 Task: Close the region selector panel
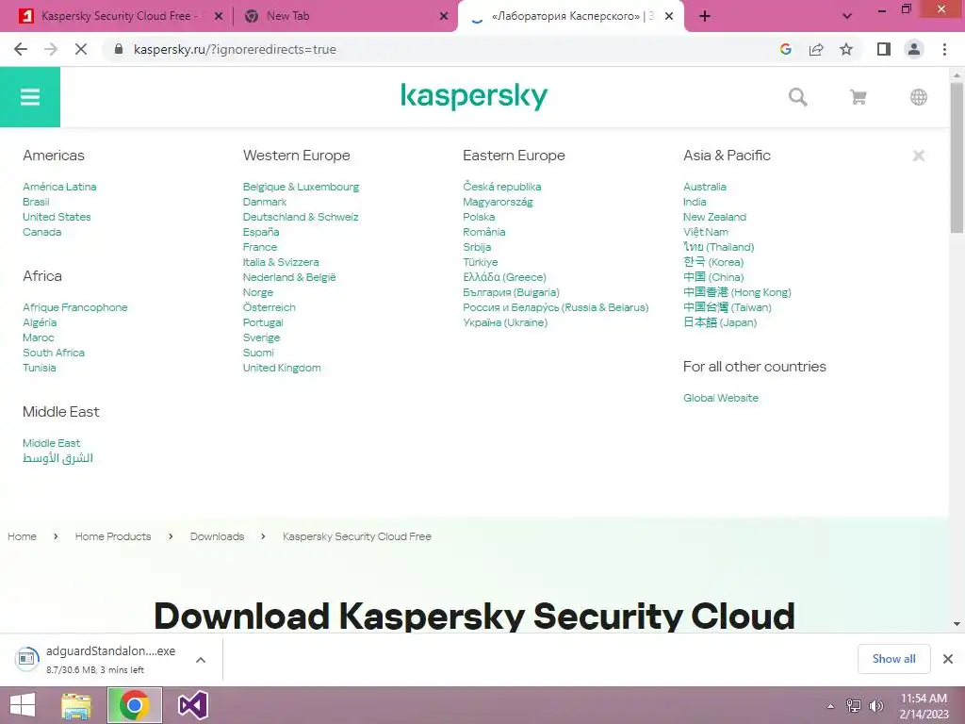[918, 156]
